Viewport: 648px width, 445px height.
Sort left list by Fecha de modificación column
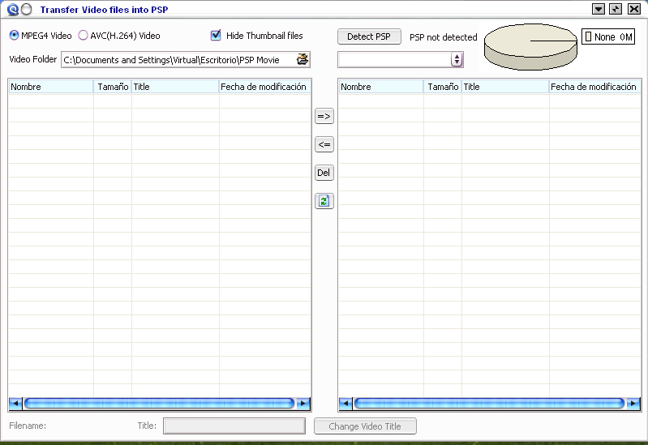(x=264, y=87)
